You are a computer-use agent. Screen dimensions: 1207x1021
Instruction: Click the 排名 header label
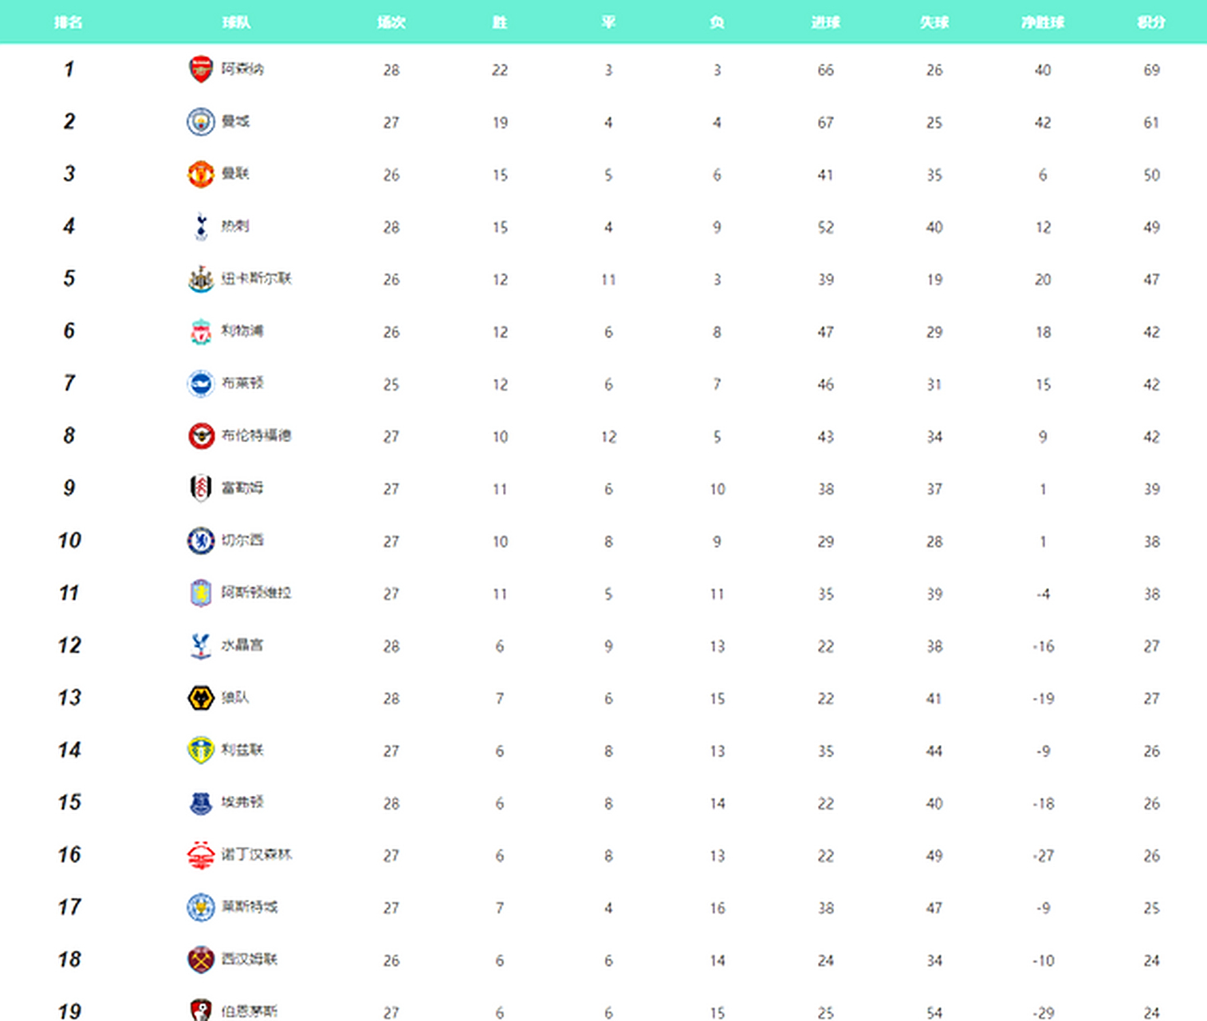click(x=69, y=22)
